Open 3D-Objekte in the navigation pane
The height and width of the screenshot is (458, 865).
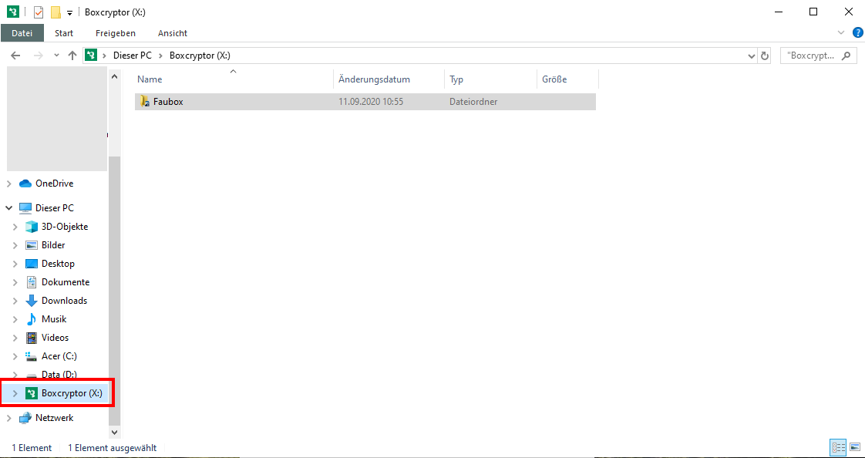tap(65, 227)
